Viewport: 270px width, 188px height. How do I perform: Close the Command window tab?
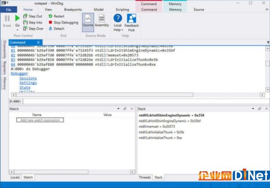[x=38, y=42]
